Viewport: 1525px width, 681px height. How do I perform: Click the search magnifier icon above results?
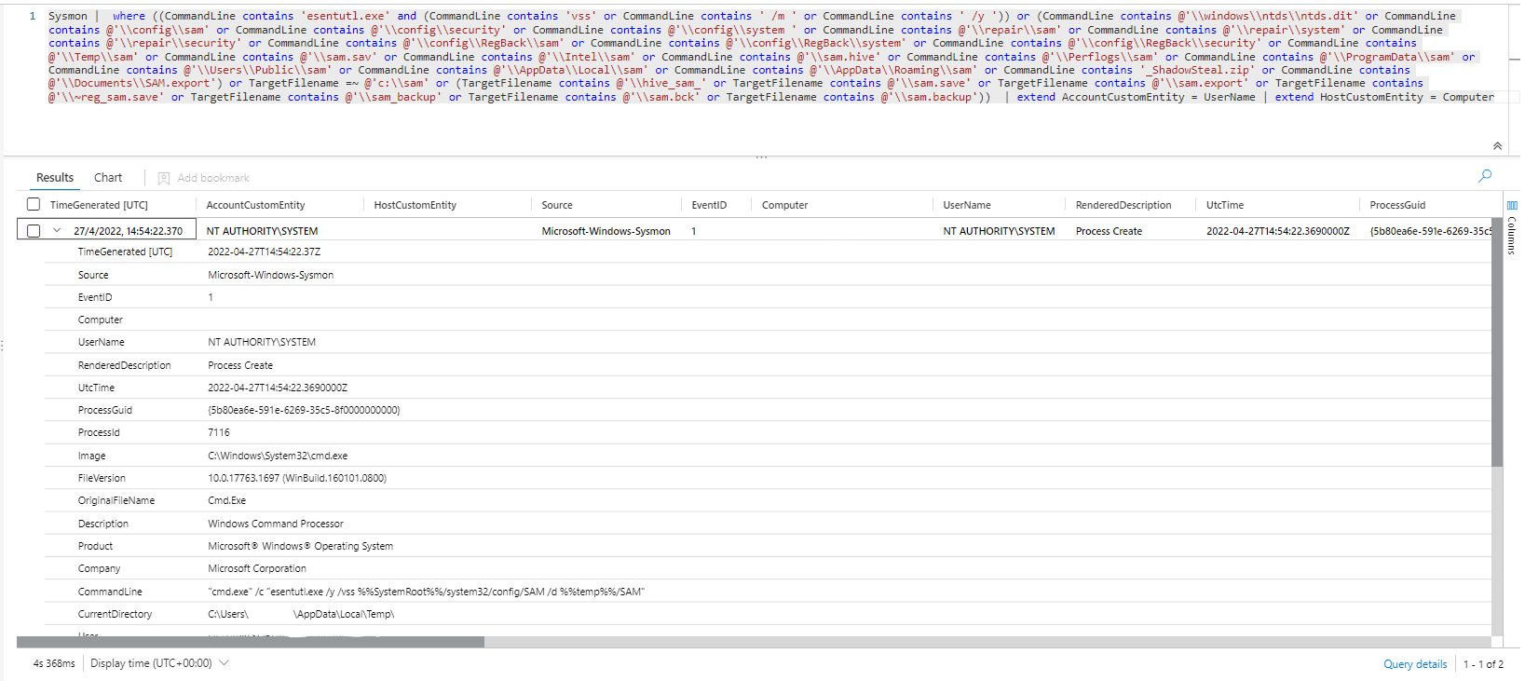(x=1485, y=175)
